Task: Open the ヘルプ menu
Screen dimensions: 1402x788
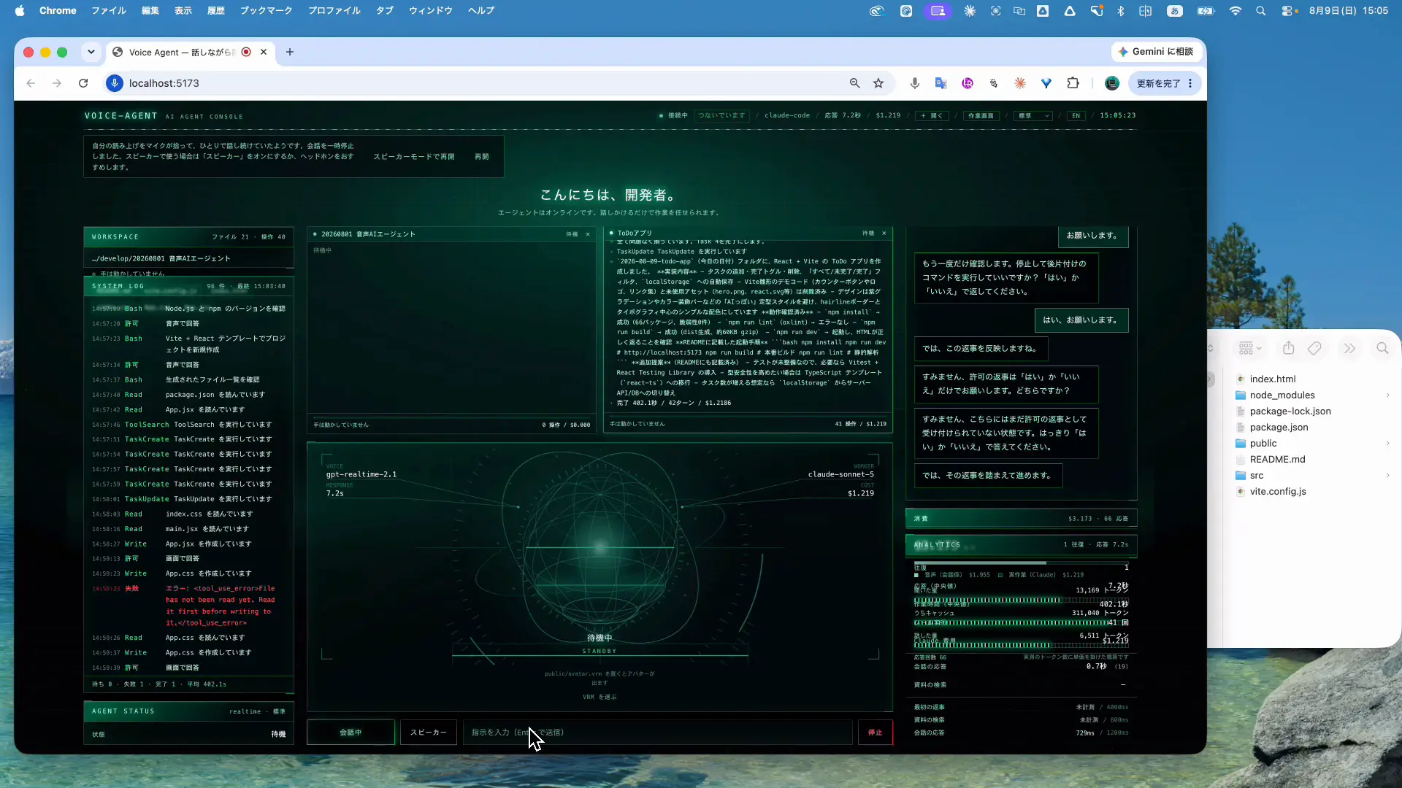Action: click(x=481, y=11)
